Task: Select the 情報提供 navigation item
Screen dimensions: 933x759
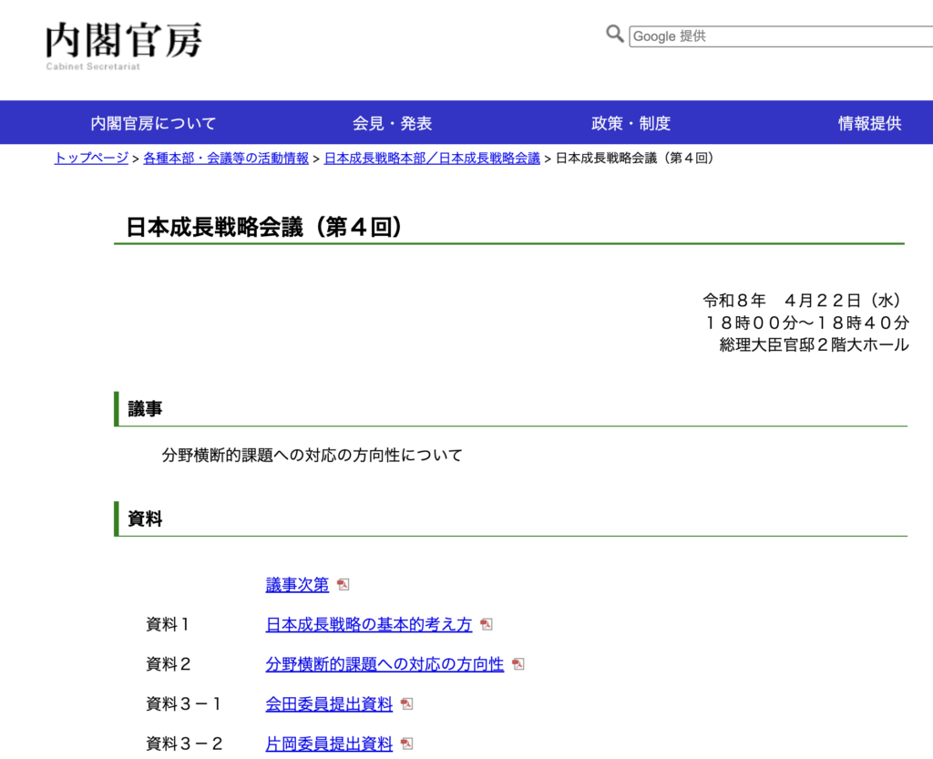Action: (869, 123)
